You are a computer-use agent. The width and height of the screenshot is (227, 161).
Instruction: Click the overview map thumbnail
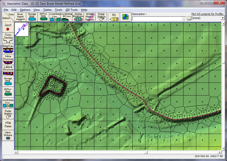[21, 29]
